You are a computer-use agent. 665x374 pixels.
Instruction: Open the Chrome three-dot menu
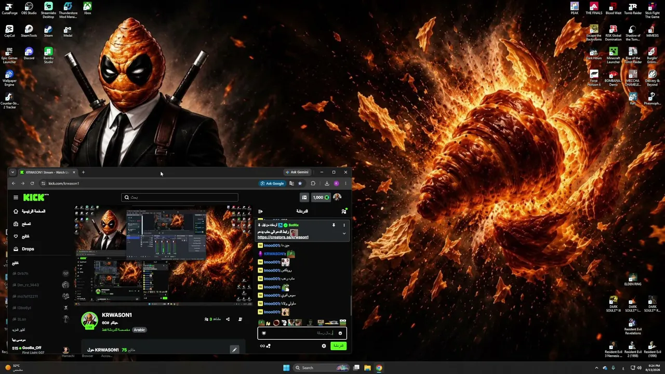click(345, 183)
